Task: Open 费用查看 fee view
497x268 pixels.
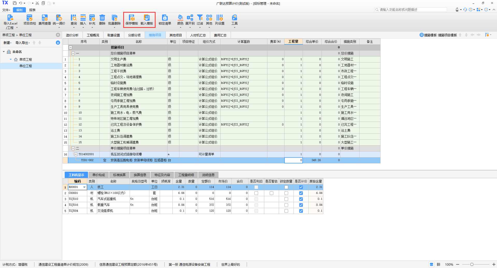Action: click(45, 18)
